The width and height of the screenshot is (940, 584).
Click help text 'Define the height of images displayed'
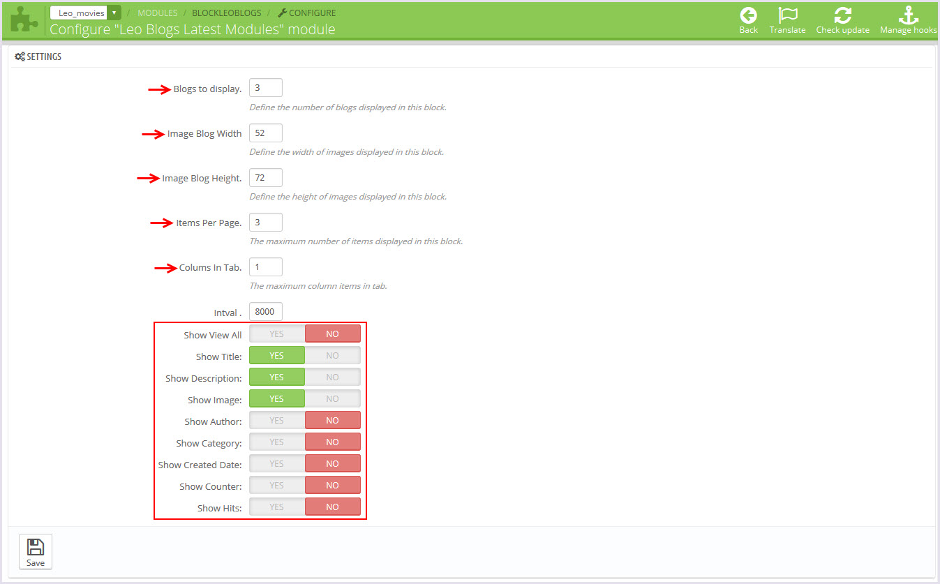click(x=348, y=197)
